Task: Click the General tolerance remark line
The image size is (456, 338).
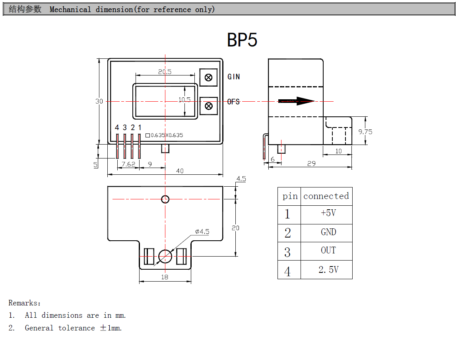Action: point(73,328)
